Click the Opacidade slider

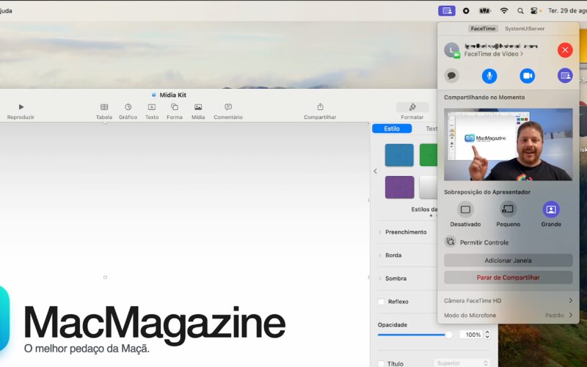[x=415, y=335]
